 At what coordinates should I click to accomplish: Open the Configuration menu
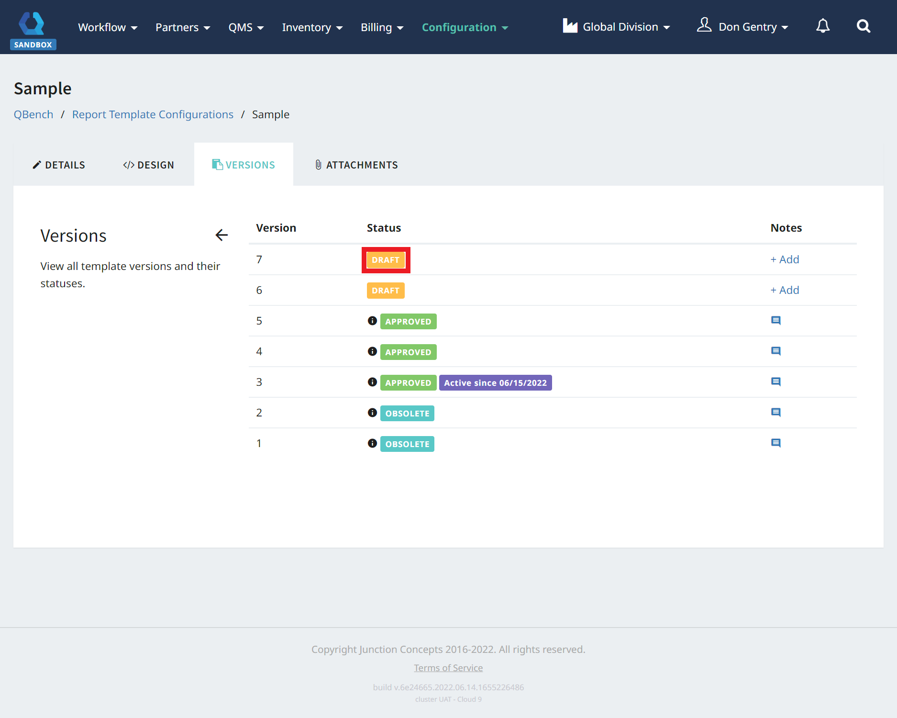(465, 27)
